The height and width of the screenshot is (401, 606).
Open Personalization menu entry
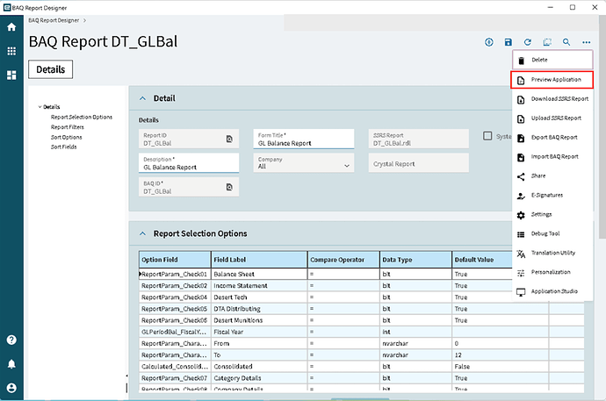coord(552,273)
